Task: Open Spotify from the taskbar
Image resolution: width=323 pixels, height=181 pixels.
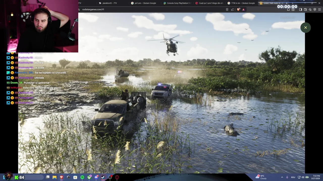Action: (x=82, y=177)
